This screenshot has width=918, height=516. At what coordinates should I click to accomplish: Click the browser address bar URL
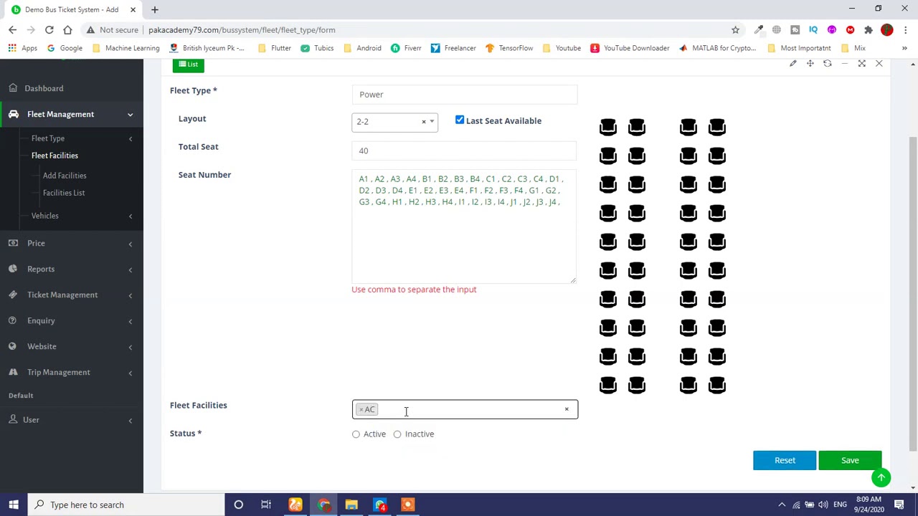point(242,30)
